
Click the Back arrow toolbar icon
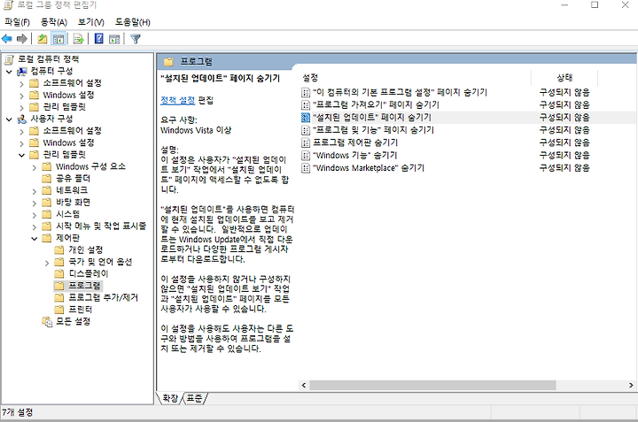tap(7, 39)
